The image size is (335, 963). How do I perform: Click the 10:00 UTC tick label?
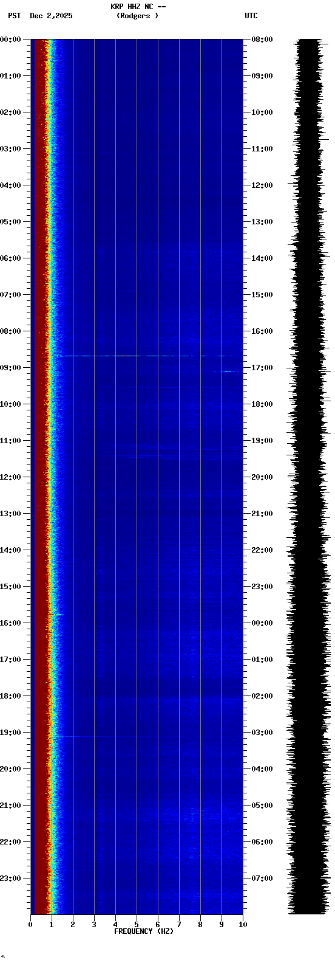click(x=262, y=112)
